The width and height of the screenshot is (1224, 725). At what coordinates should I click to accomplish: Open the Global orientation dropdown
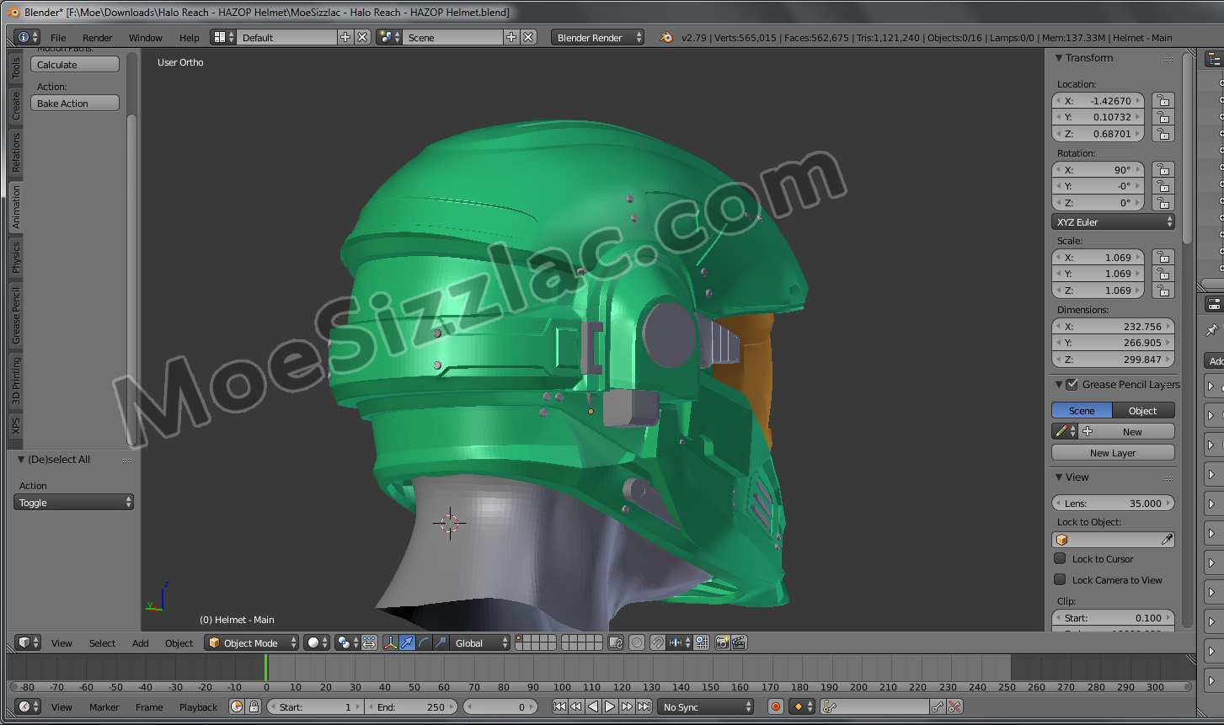pos(480,642)
